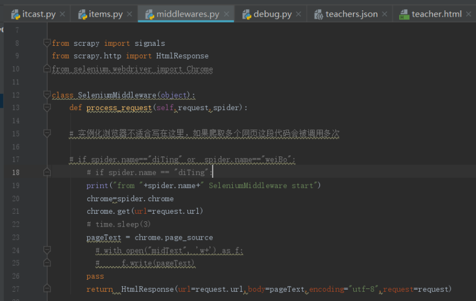Collapse the comment block at line 15
Screen dimensions: 476x301
[47, 133]
